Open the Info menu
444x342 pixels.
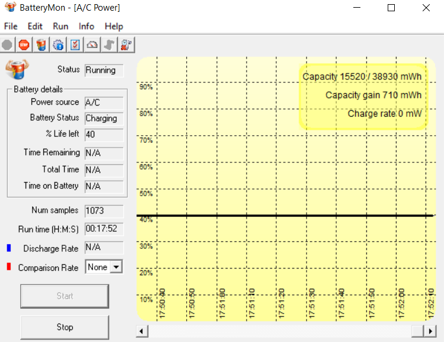pos(87,26)
